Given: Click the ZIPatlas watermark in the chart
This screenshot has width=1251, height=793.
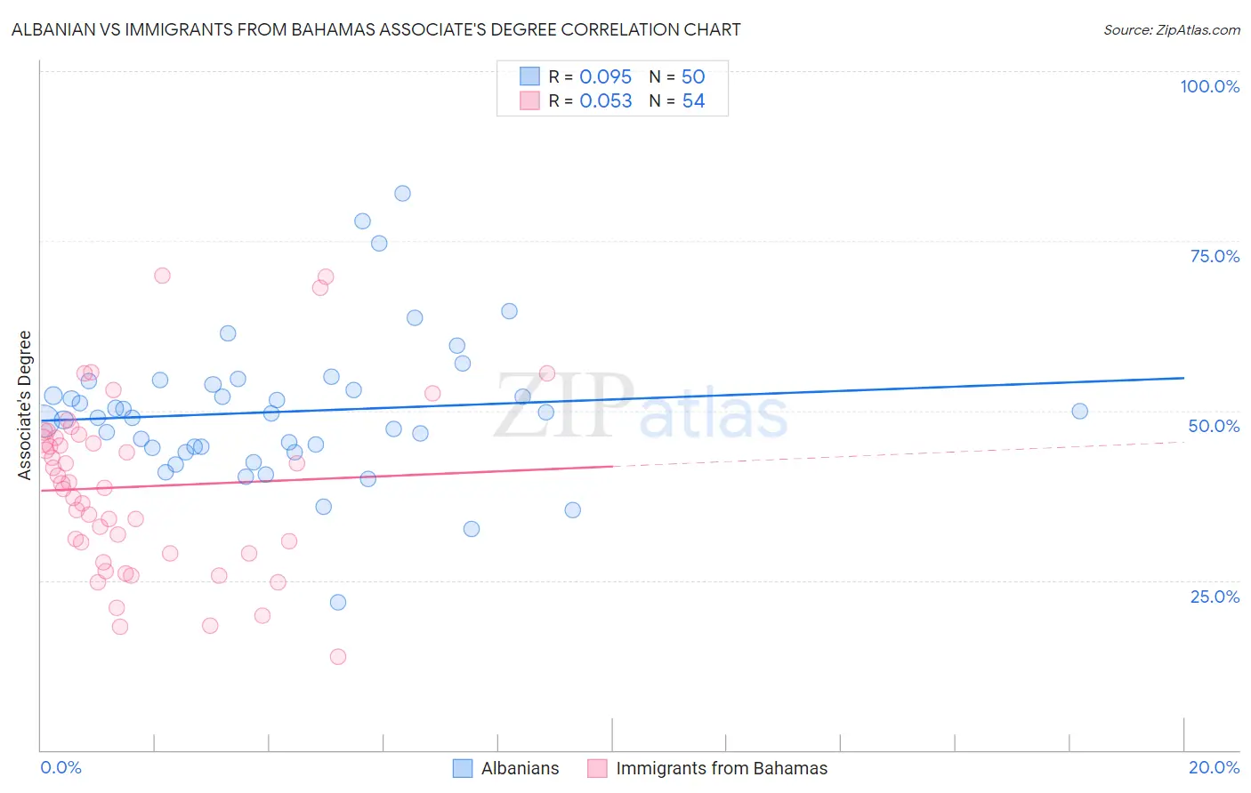Looking at the screenshot, I should tap(641, 407).
